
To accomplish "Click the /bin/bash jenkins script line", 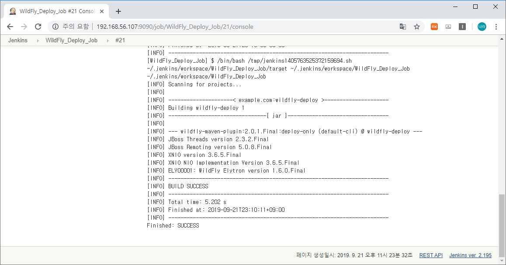I will click(250, 61).
